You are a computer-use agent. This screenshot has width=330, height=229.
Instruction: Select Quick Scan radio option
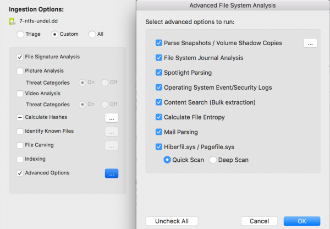click(x=167, y=160)
